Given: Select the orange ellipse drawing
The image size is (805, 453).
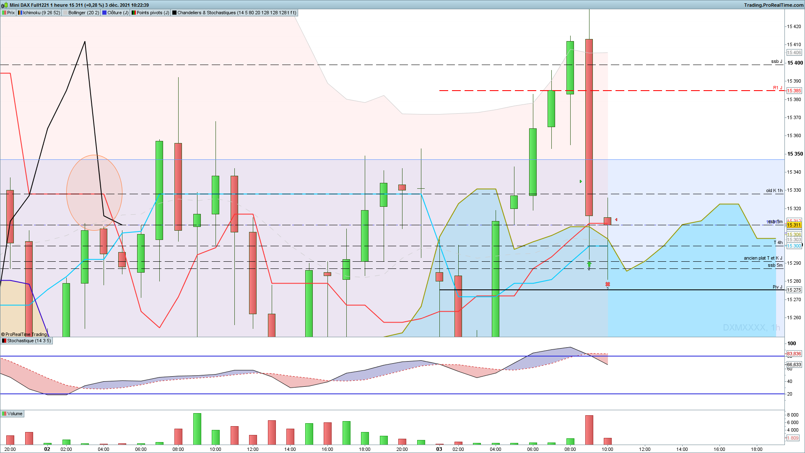Looking at the screenshot, I should click(x=94, y=193).
